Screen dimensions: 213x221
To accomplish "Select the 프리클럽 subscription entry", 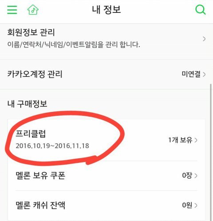I will 106,140.
